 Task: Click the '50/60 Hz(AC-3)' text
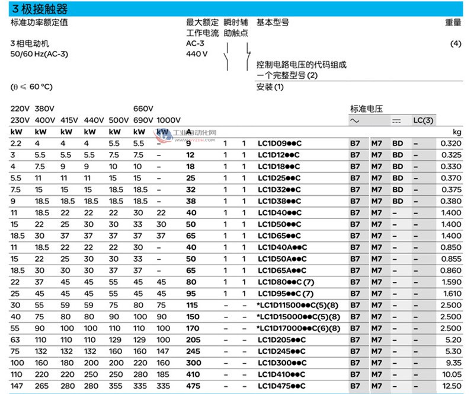[39, 54]
